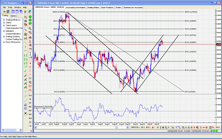Select the green horizontal Fibonacci lines tool

pos(26,55)
